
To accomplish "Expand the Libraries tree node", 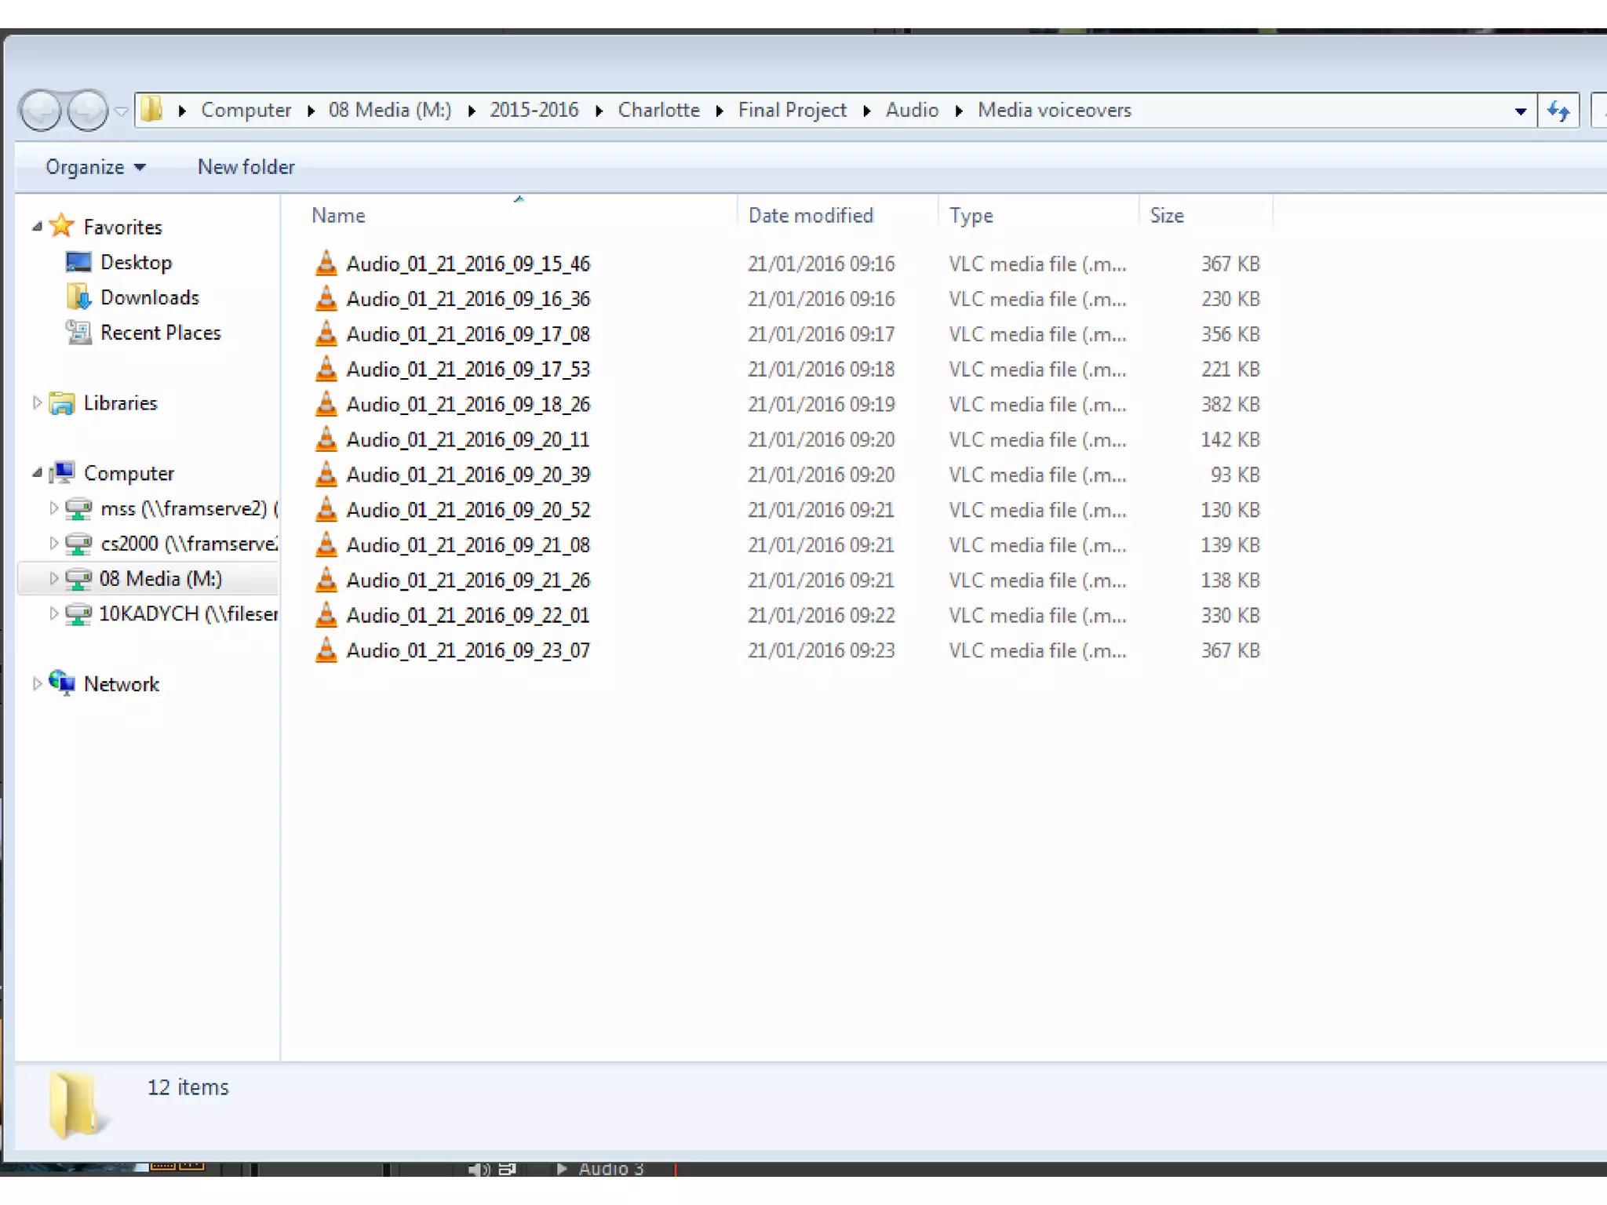I will pos(37,402).
